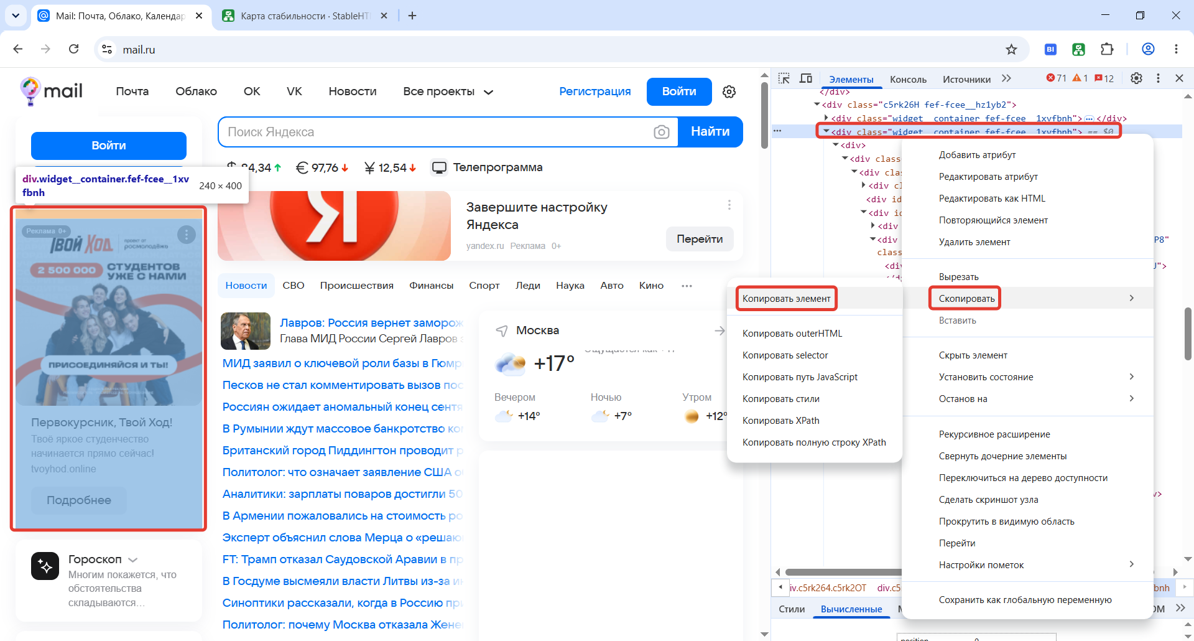Click the camera image search icon
This screenshot has width=1194, height=641.
pos(662,132)
